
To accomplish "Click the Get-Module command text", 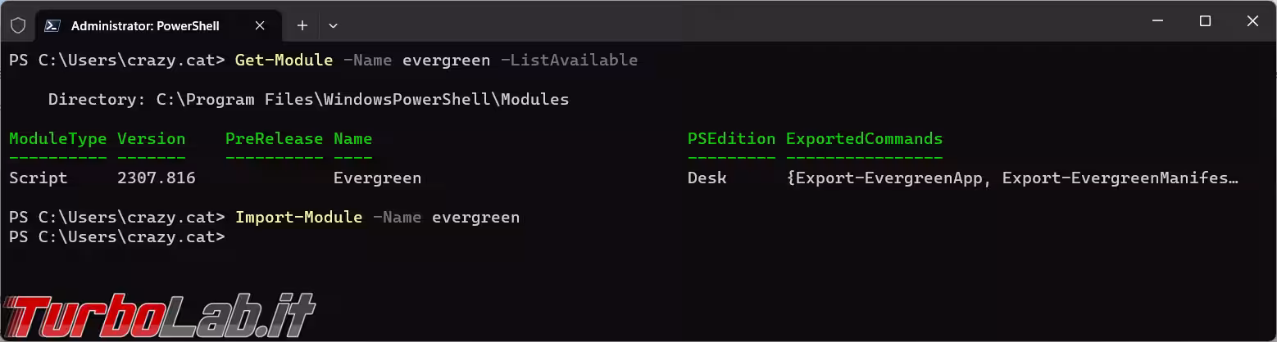I will tap(284, 61).
